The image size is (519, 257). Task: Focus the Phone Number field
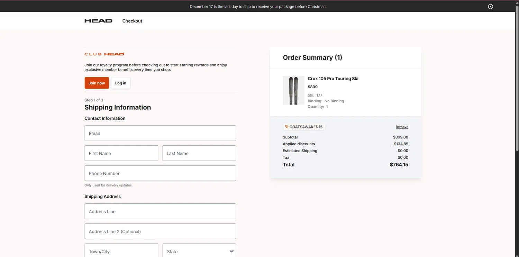click(x=160, y=173)
